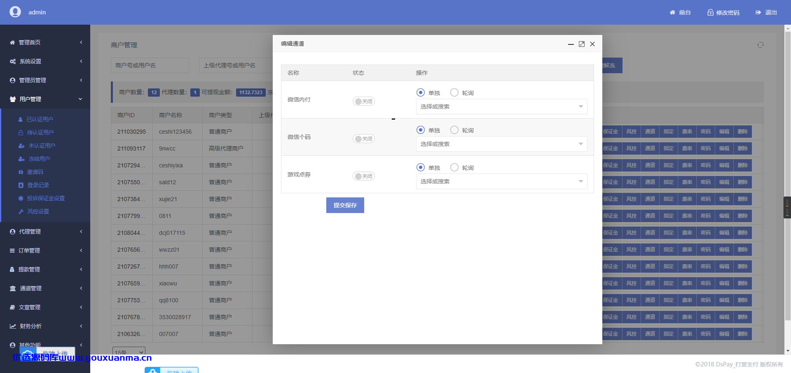Maximize the 编辑通道 dialog
The width and height of the screenshot is (791, 373).
pyautogui.click(x=582, y=44)
